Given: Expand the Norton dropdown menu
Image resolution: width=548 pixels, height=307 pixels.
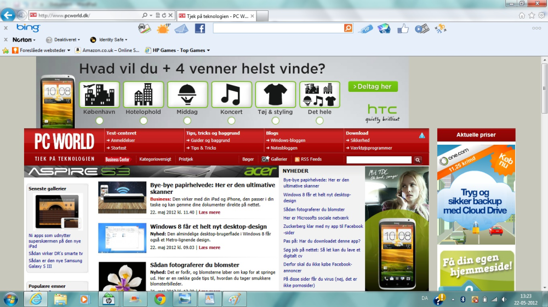Looking at the screenshot, I should coord(24,40).
